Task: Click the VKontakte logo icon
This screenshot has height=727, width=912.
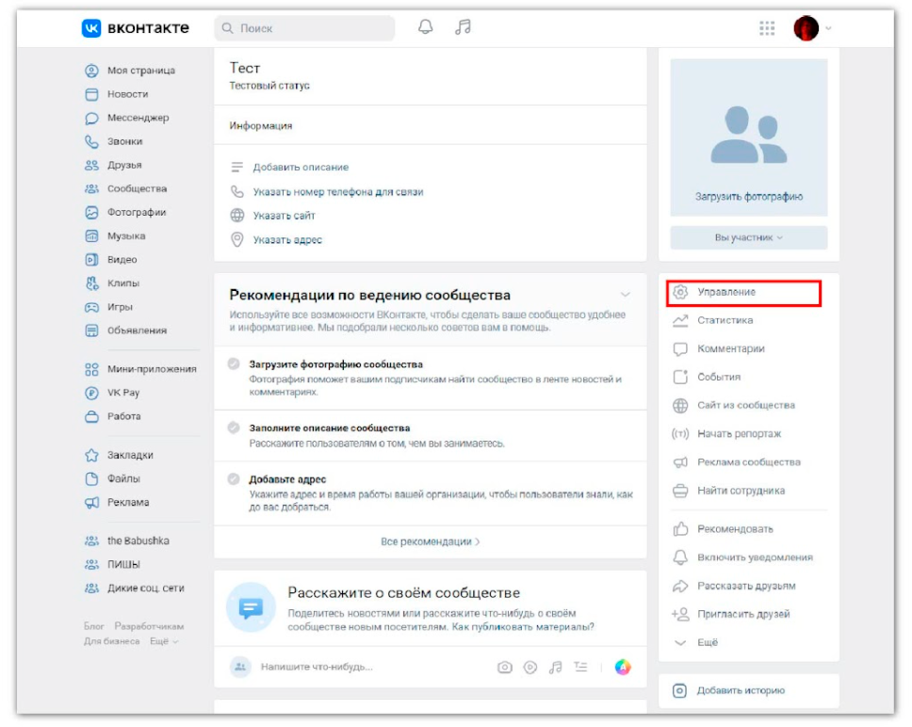Action: pos(91,28)
